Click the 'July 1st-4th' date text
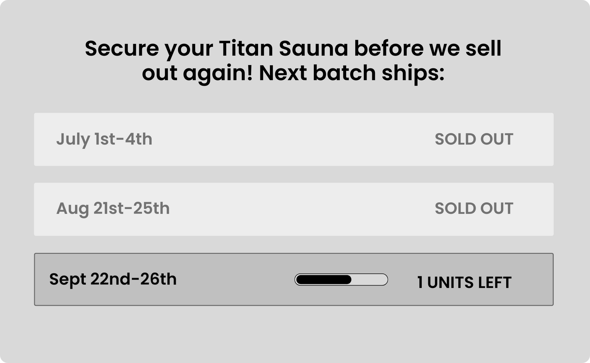590x363 pixels. pos(104,139)
